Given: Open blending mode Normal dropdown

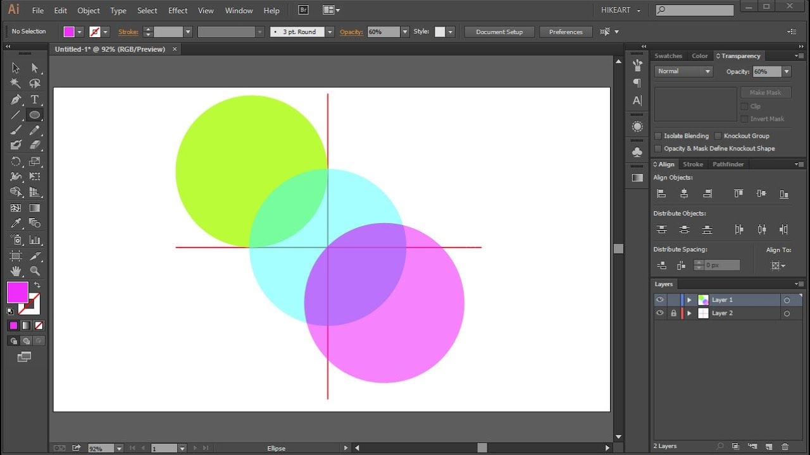Looking at the screenshot, I should coord(683,71).
